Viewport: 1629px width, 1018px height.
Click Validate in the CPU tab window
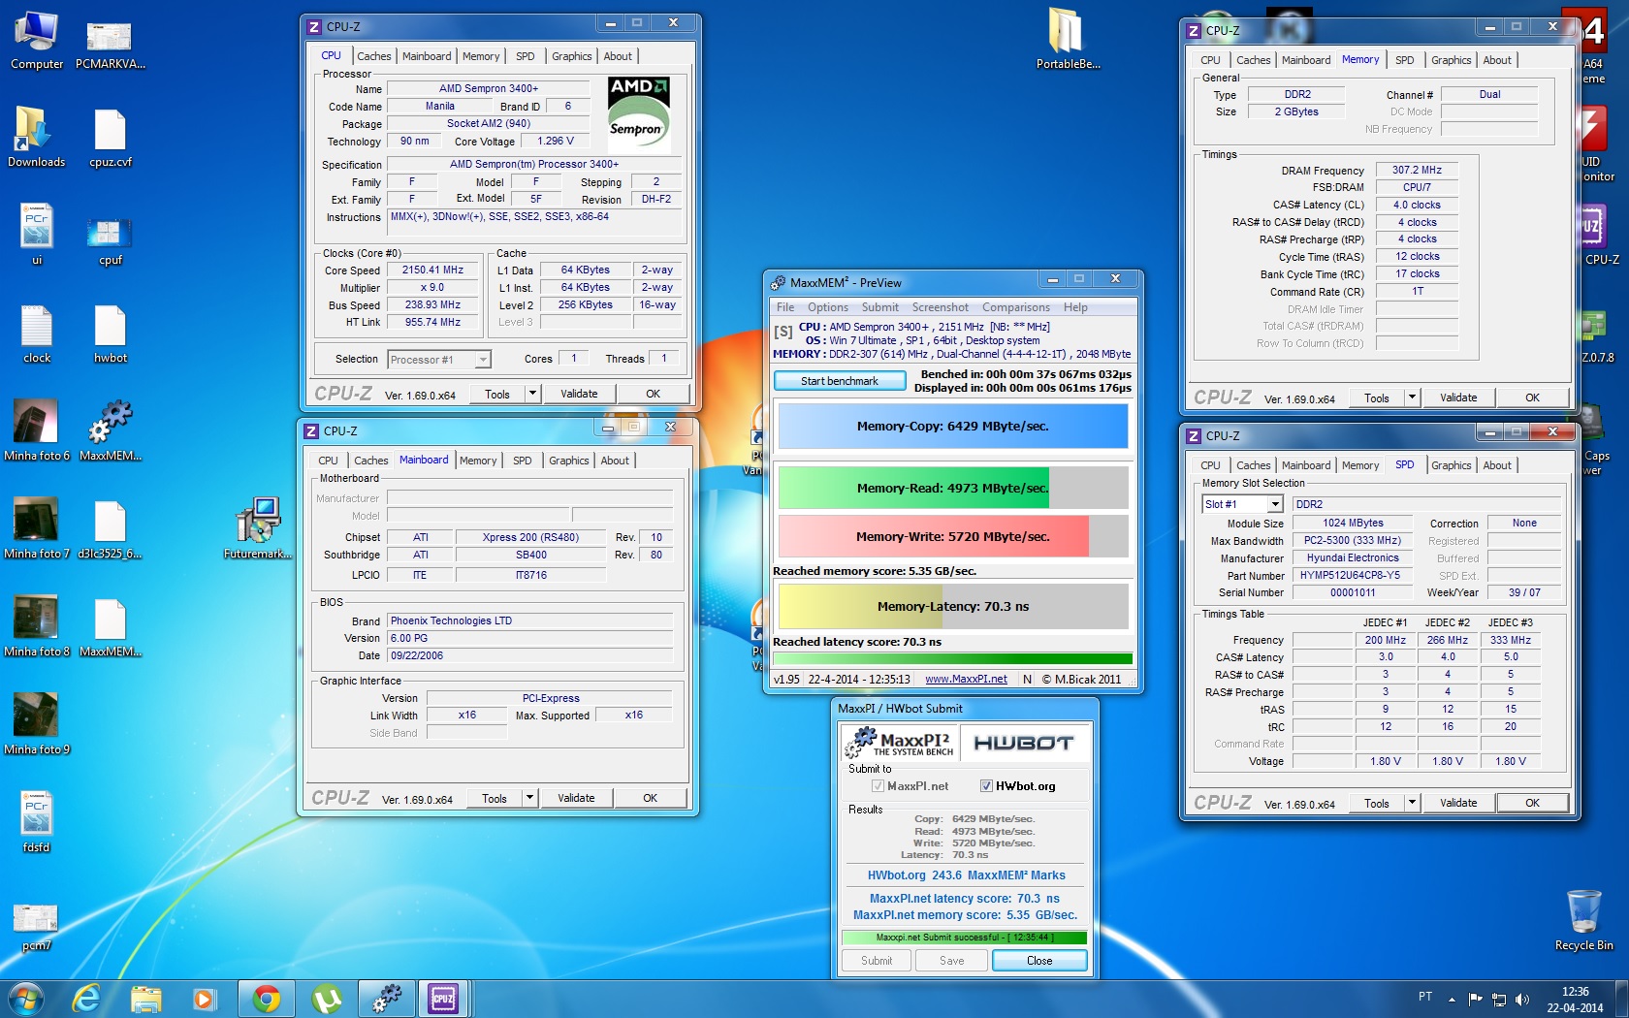[579, 394]
